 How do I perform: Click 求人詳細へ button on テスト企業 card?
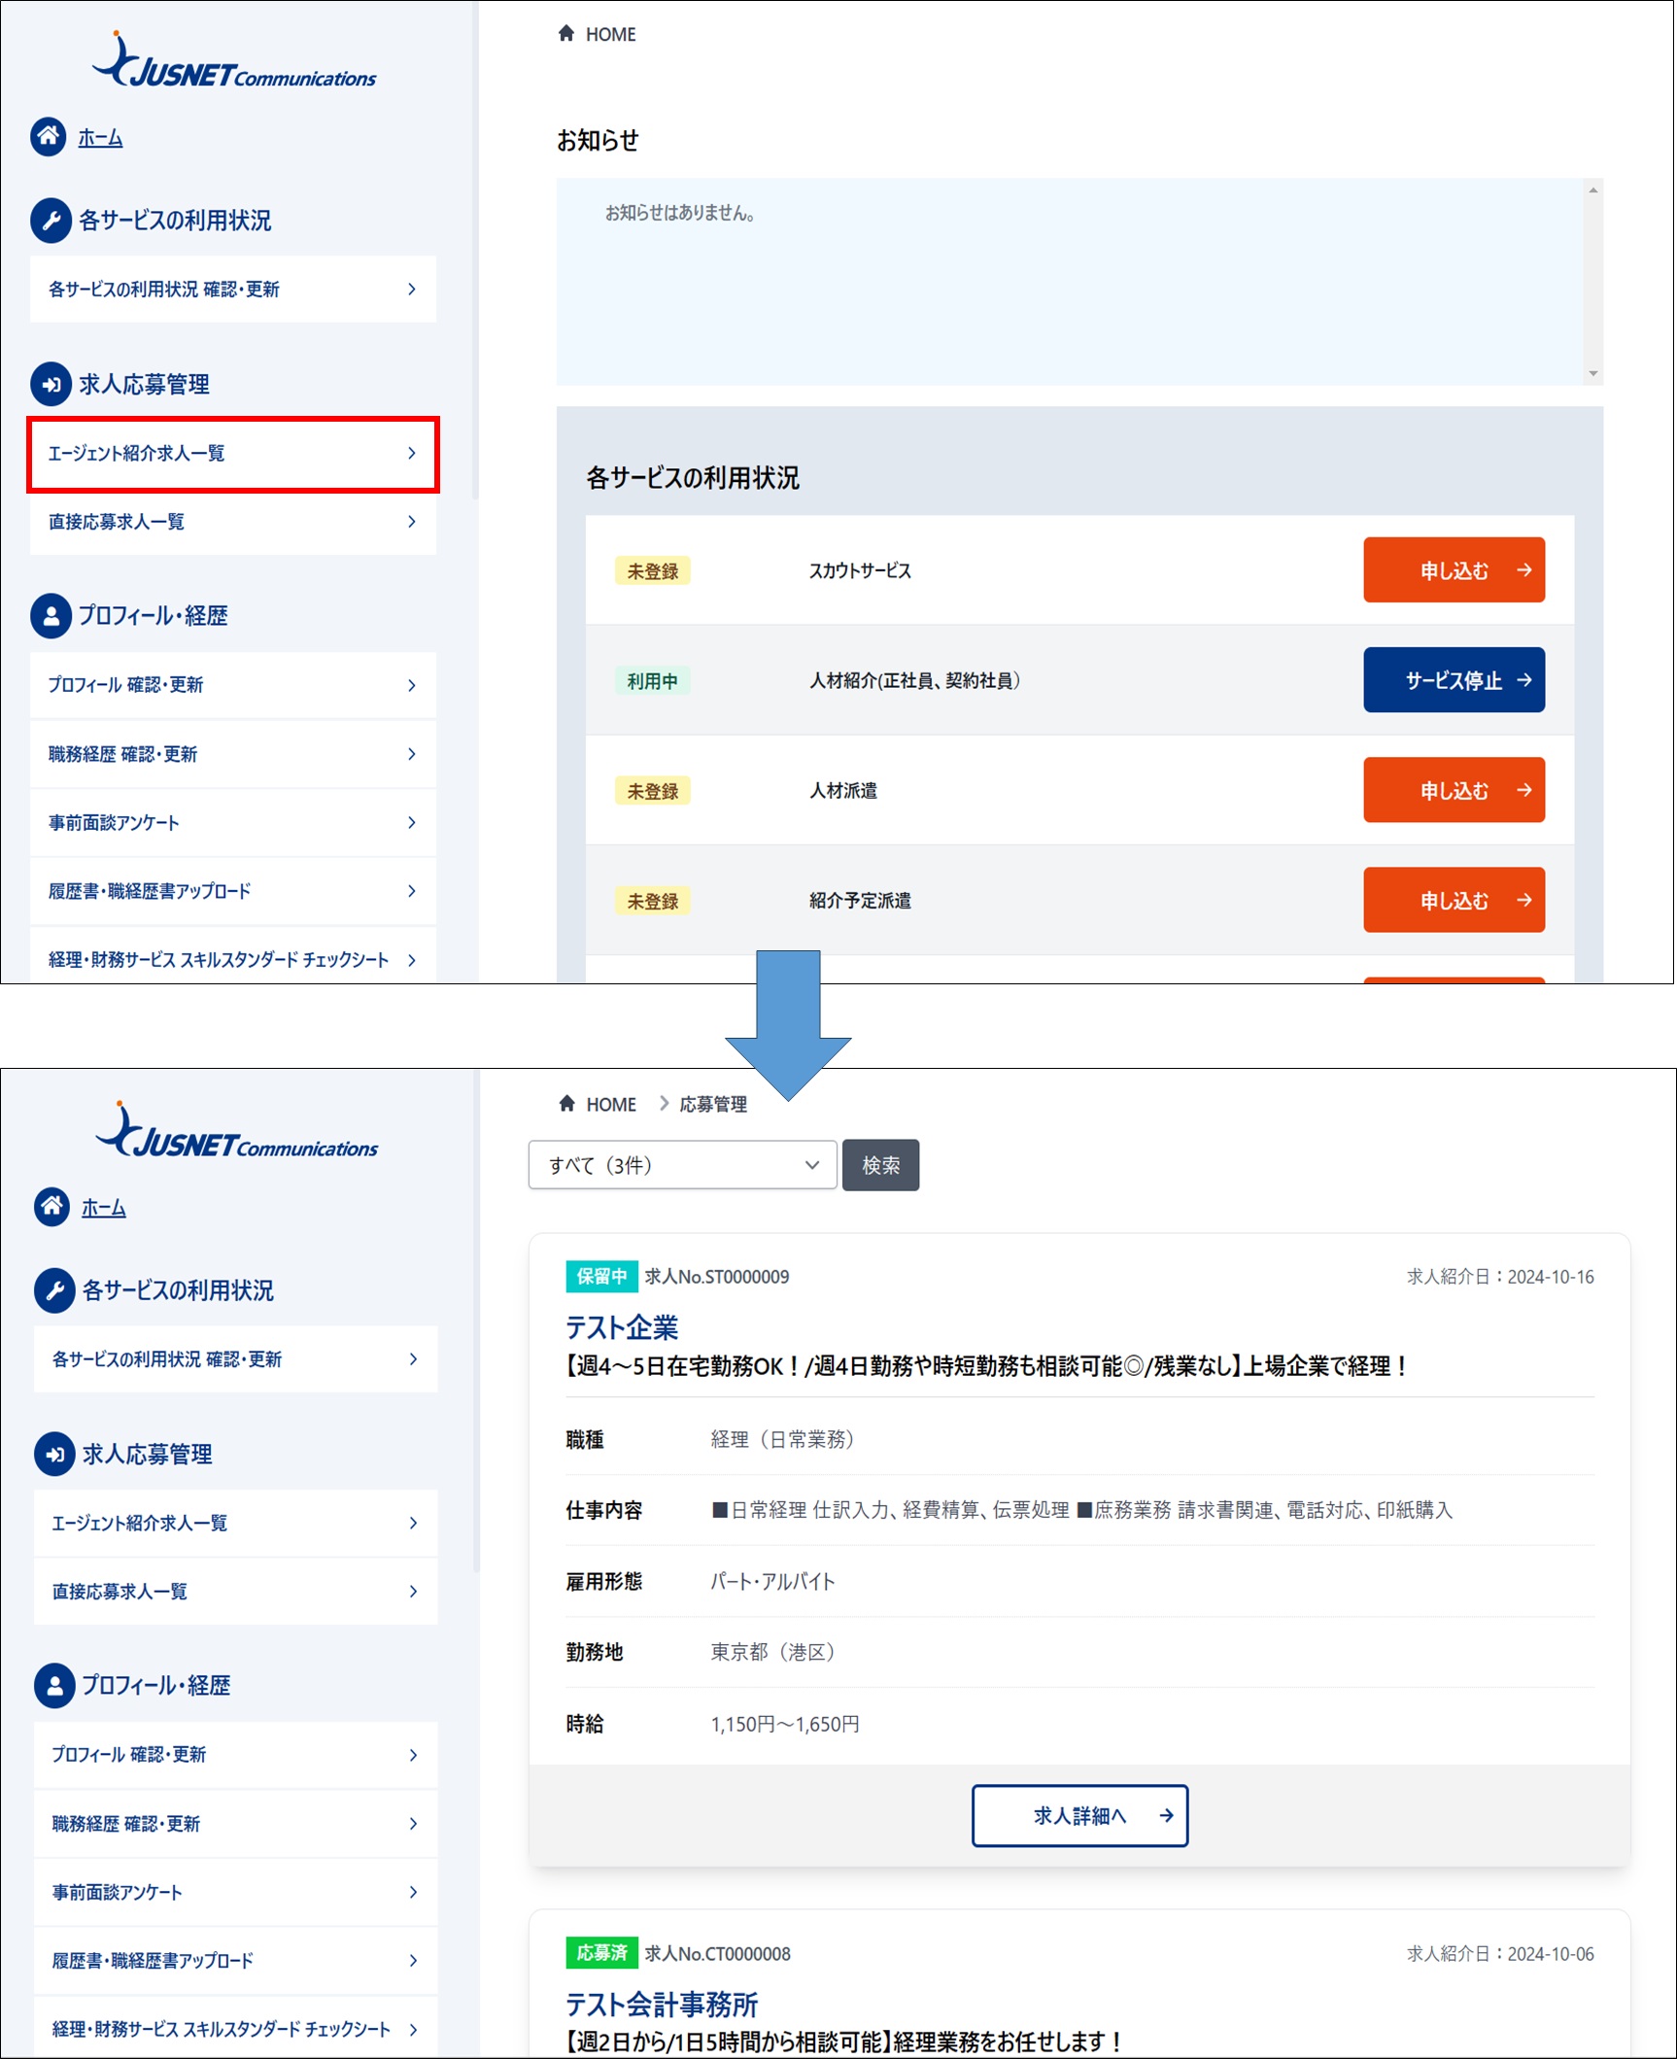(1079, 1815)
